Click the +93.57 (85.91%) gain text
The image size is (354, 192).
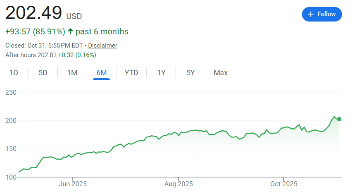(x=35, y=31)
